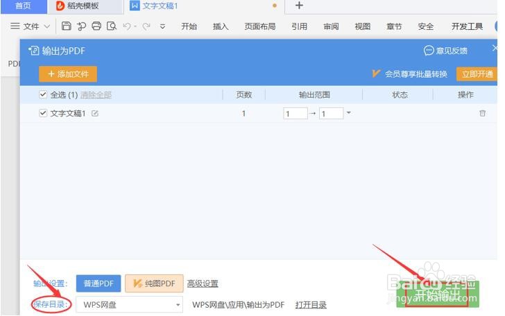The width and height of the screenshot is (505, 316).
Task: Expand the quick access toolbar customize arrow
Action: click(x=162, y=27)
